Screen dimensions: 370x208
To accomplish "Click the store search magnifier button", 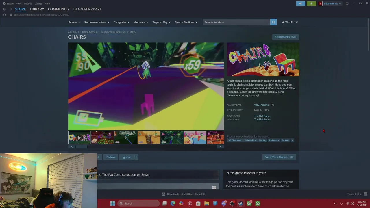I will coord(273,22).
